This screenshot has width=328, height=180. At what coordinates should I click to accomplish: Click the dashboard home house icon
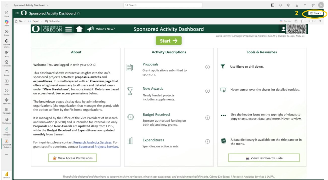79,29
